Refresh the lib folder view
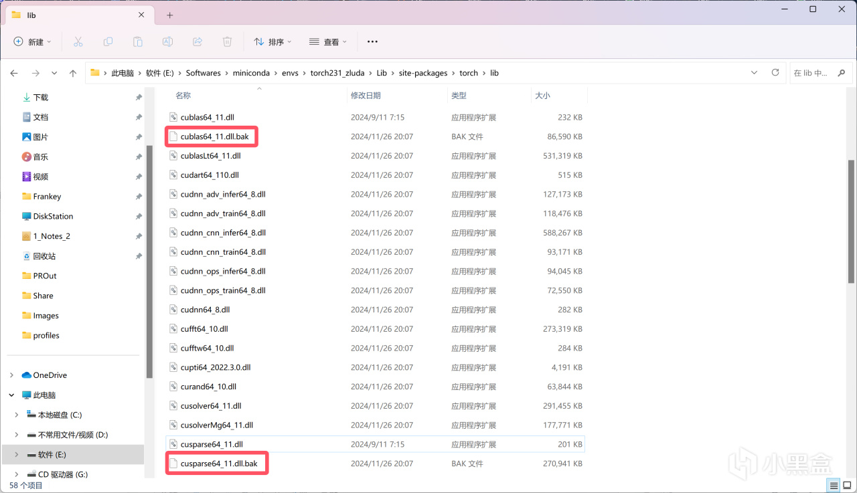The height and width of the screenshot is (493, 857). click(775, 72)
